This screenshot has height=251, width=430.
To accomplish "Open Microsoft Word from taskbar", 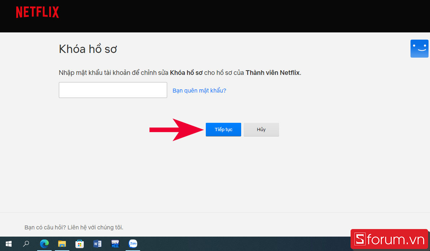I will click(x=97, y=243).
